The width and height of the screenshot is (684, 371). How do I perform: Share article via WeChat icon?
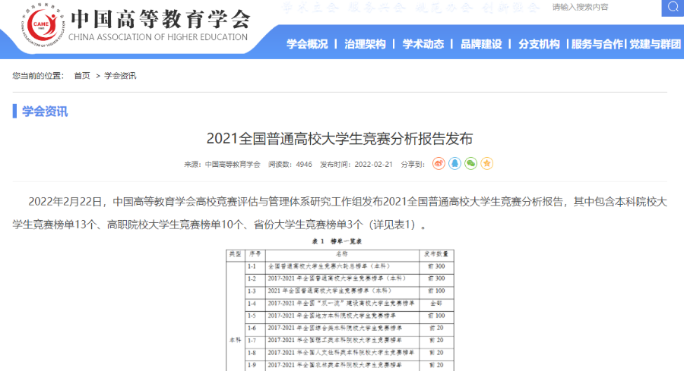click(471, 163)
